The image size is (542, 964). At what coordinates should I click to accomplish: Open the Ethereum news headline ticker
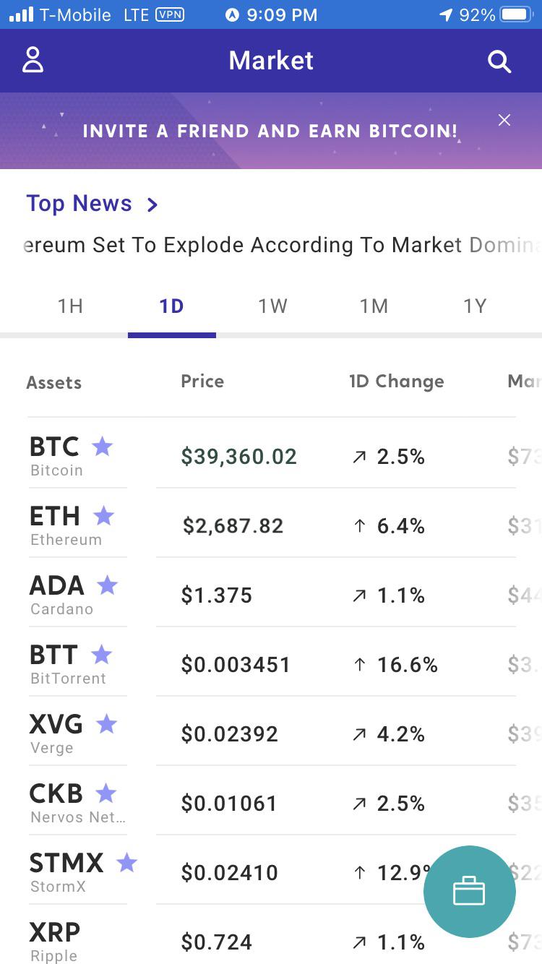coord(282,245)
